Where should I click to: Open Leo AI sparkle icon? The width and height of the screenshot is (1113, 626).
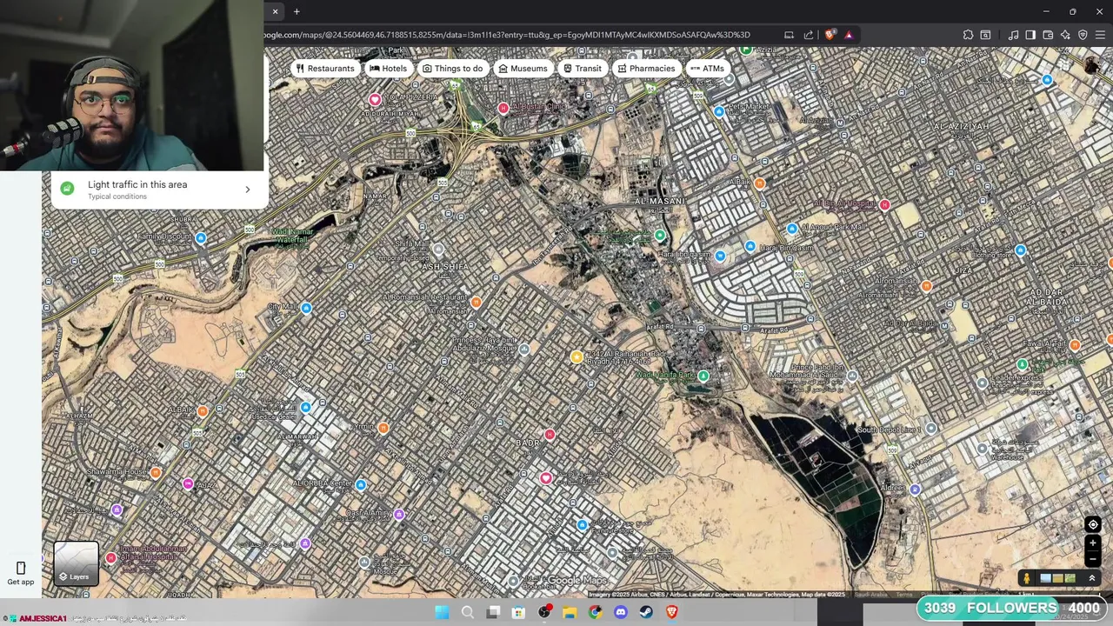[x=1065, y=35]
